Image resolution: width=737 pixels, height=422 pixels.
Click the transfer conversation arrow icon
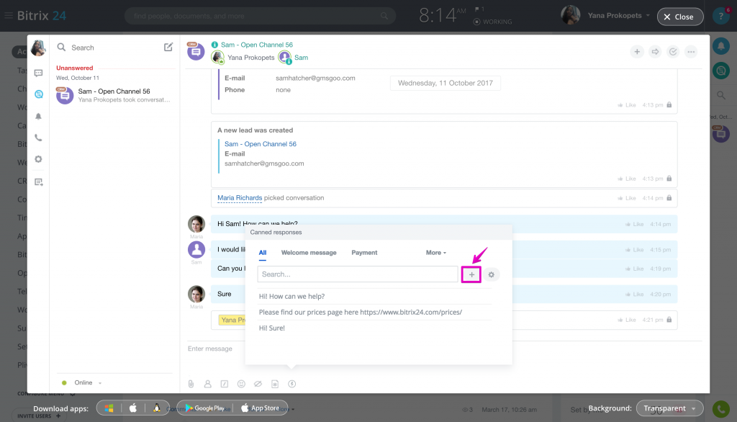tap(655, 52)
